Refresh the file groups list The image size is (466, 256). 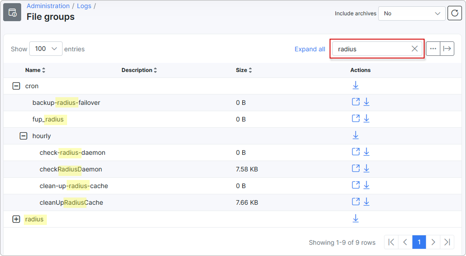[x=454, y=13]
